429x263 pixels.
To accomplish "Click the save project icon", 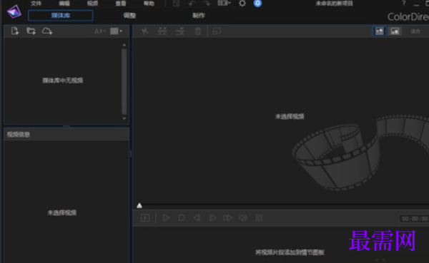I will 176,4.
